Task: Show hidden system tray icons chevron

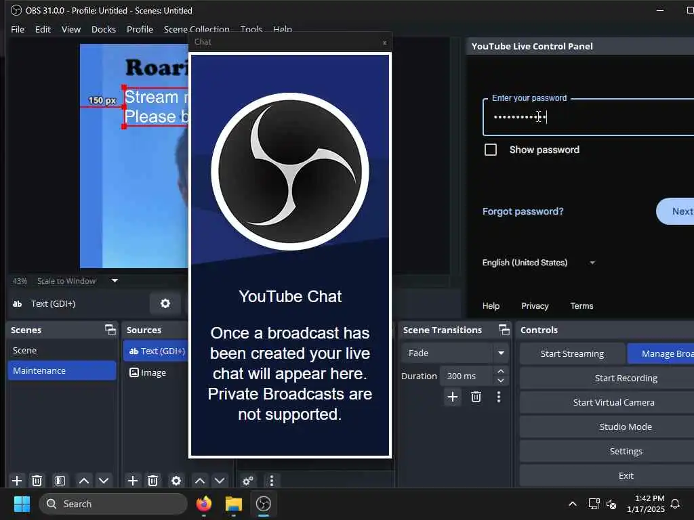Action: [573, 504]
